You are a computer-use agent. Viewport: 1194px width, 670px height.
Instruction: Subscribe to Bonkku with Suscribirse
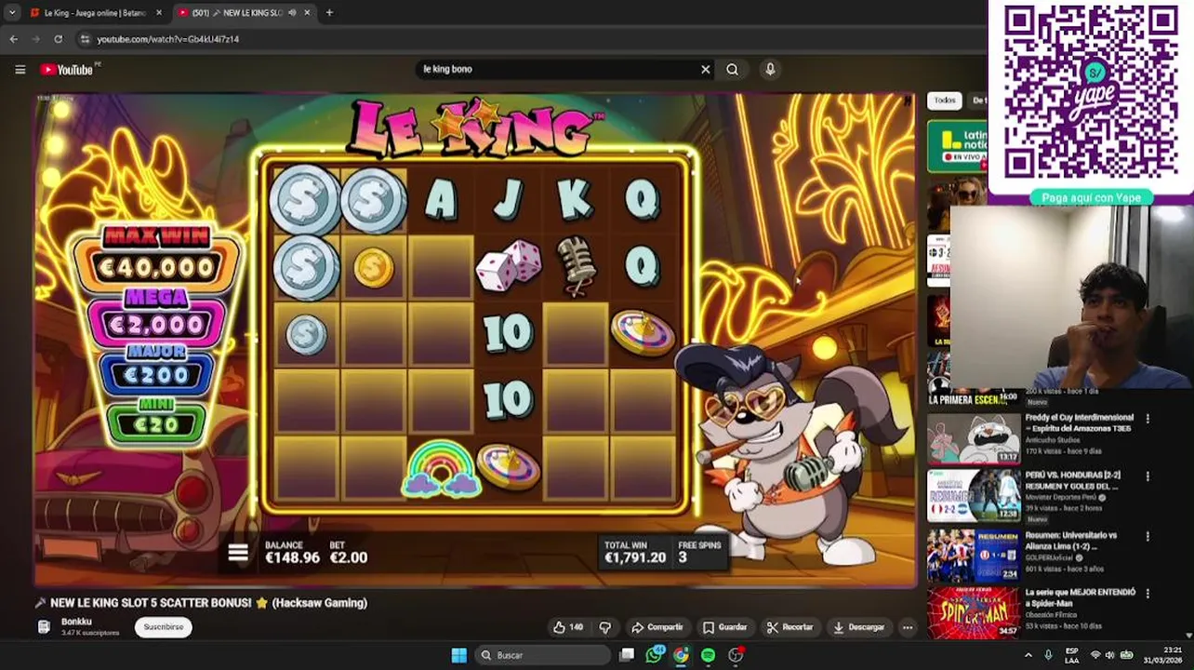point(164,627)
